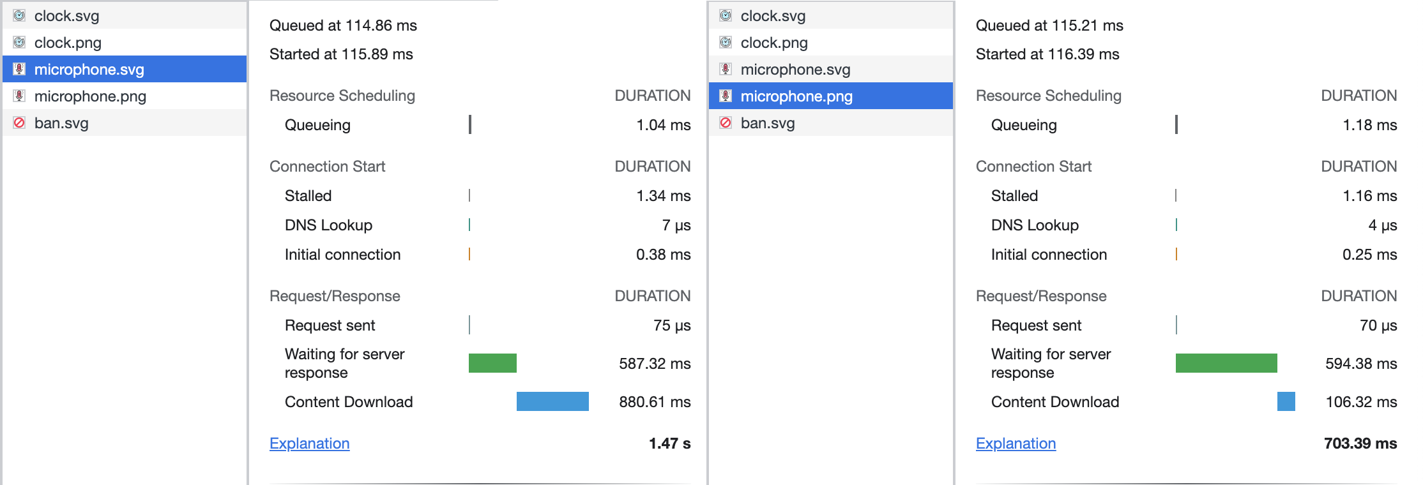Select clock.png request in right list

(831, 42)
